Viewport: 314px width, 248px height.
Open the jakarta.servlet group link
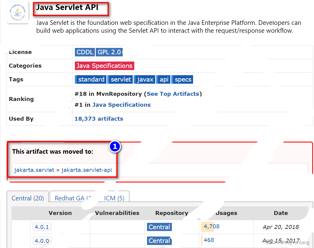point(34,170)
